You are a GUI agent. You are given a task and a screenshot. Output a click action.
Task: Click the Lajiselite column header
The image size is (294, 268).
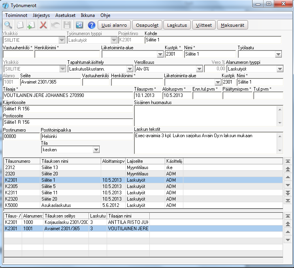(x=145, y=161)
